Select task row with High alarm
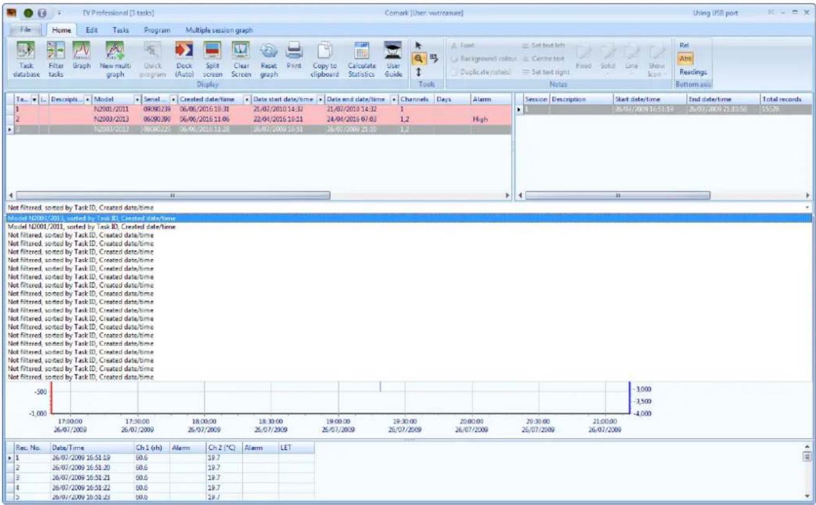Screen dimensions: 816x505 pyautogui.click(x=262, y=119)
